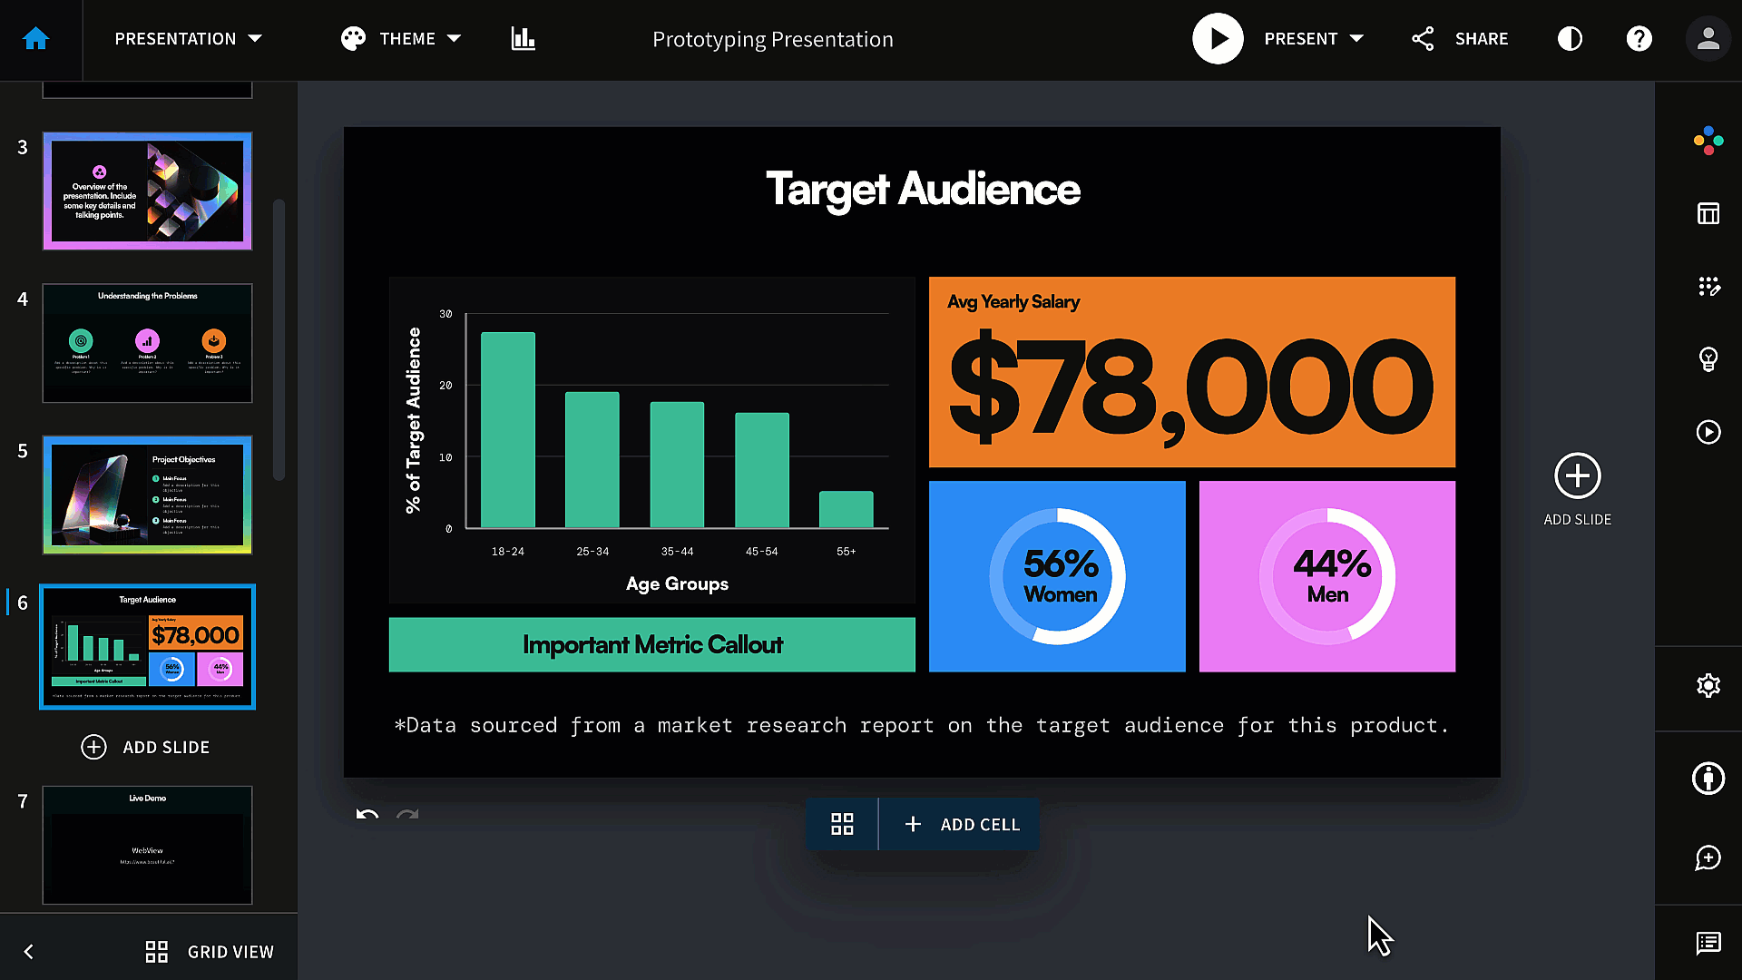Open the theme palette icon next to THEME
The height and width of the screenshot is (980, 1742).
tap(353, 38)
